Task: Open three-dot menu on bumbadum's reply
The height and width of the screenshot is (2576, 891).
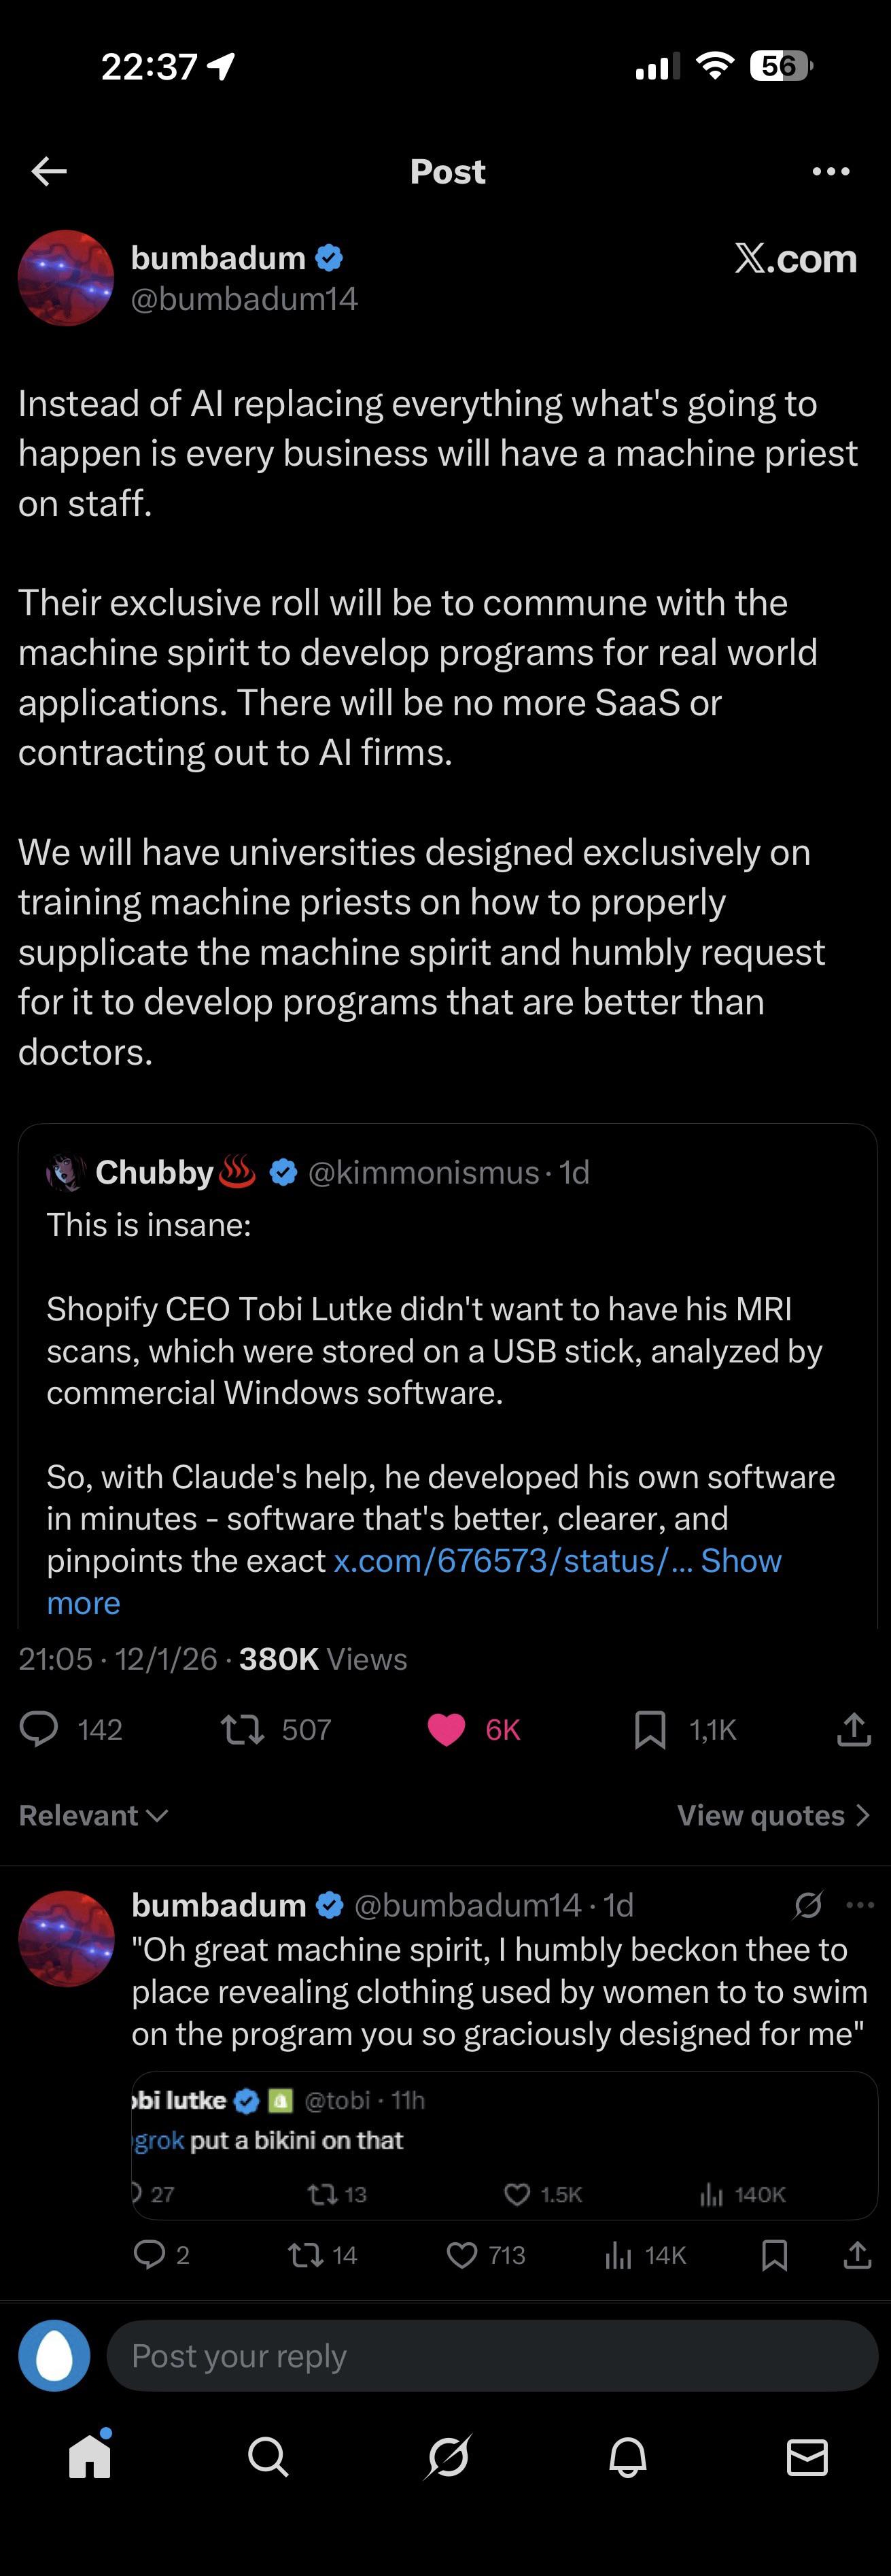Action: coord(860,1905)
